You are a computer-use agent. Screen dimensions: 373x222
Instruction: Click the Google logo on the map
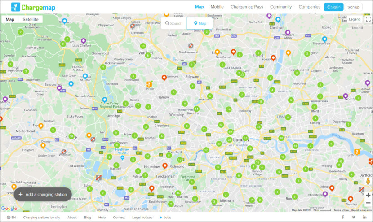point(9,209)
